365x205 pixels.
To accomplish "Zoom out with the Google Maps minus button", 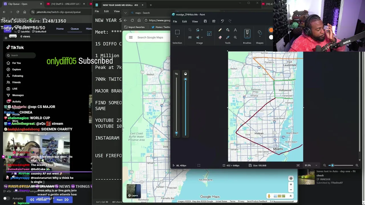I will (291, 190).
